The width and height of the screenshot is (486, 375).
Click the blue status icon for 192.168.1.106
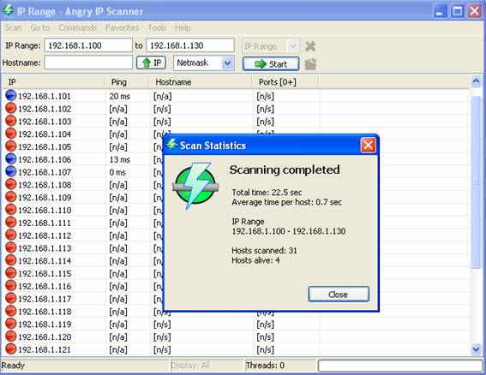[11, 158]
